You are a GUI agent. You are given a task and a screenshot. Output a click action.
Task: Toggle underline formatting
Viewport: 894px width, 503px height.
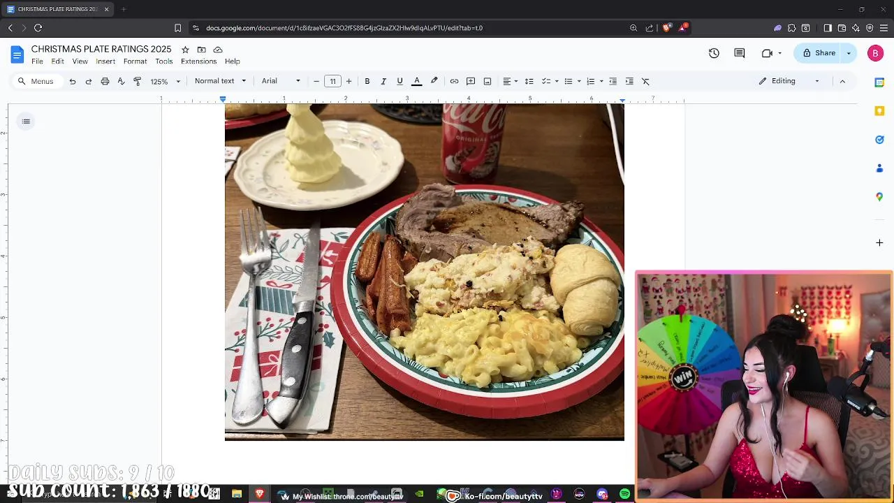400,81
